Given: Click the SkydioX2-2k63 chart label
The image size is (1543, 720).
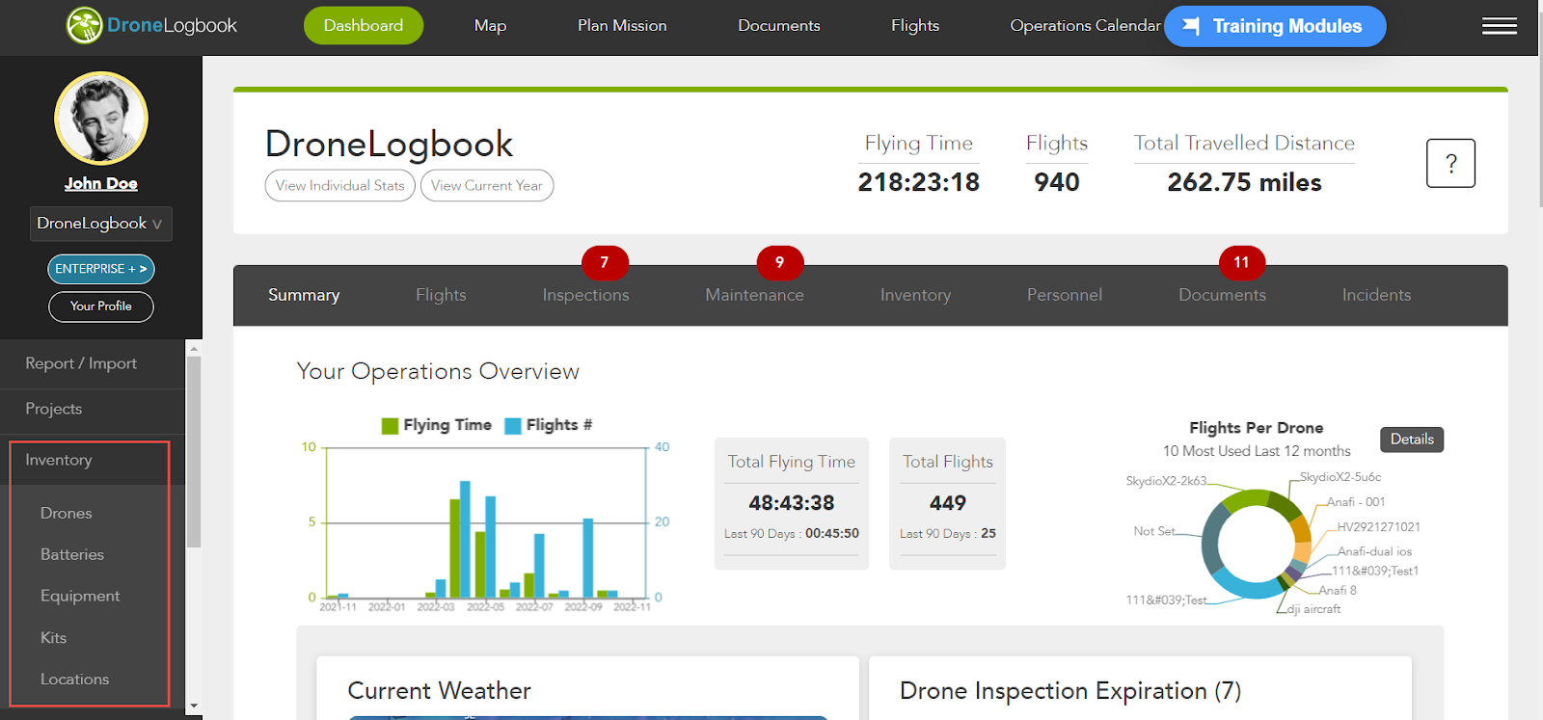Looking at the screenshot, I should 1166,481.
